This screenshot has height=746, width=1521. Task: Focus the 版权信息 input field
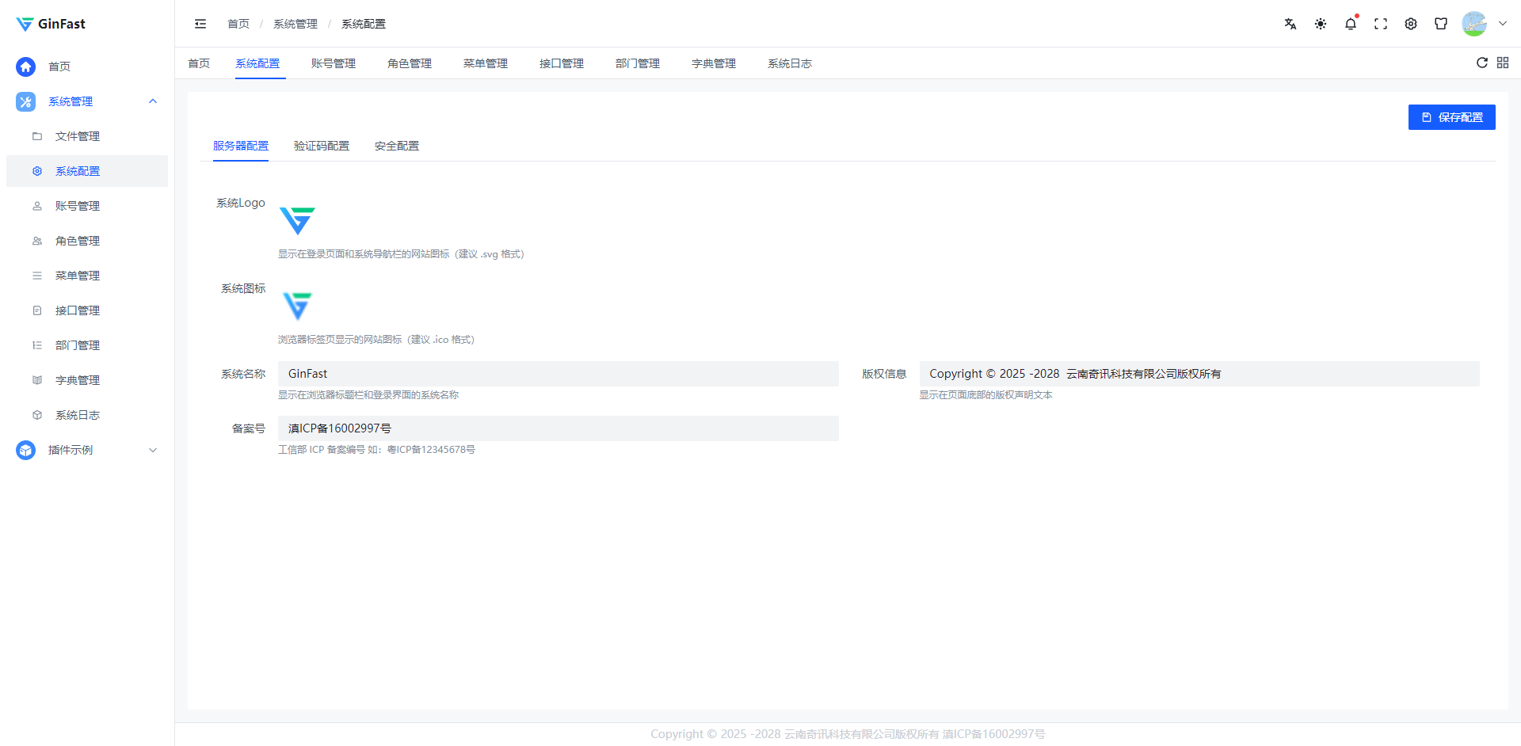click(1199, 374)
